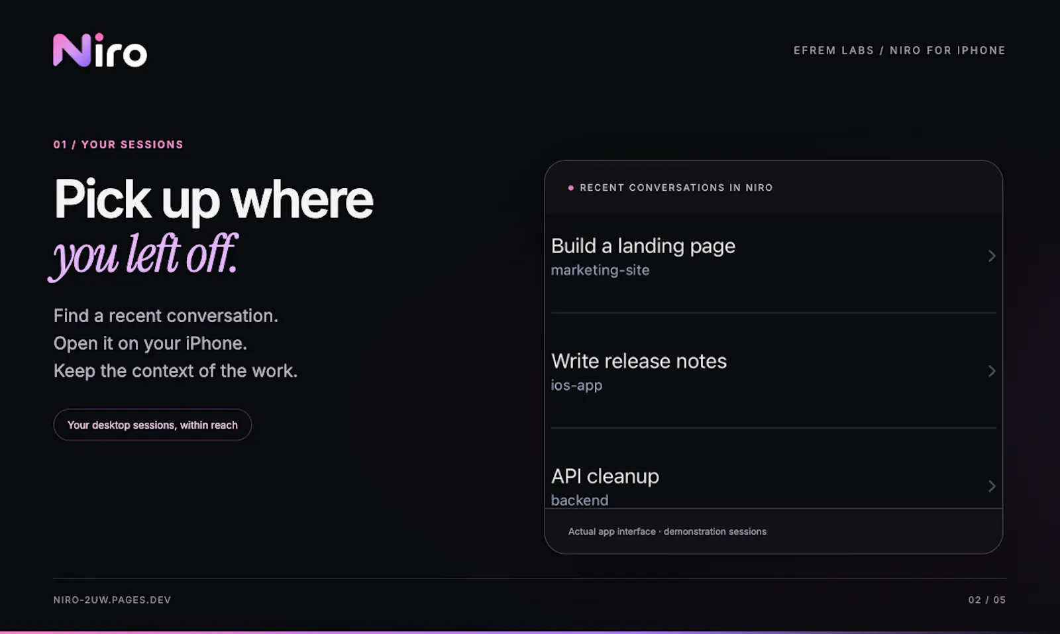The width and height of the screenshot is (1060, 634).
Task: Open the Build a landing page chevron
Action: [x=992, y=256]
